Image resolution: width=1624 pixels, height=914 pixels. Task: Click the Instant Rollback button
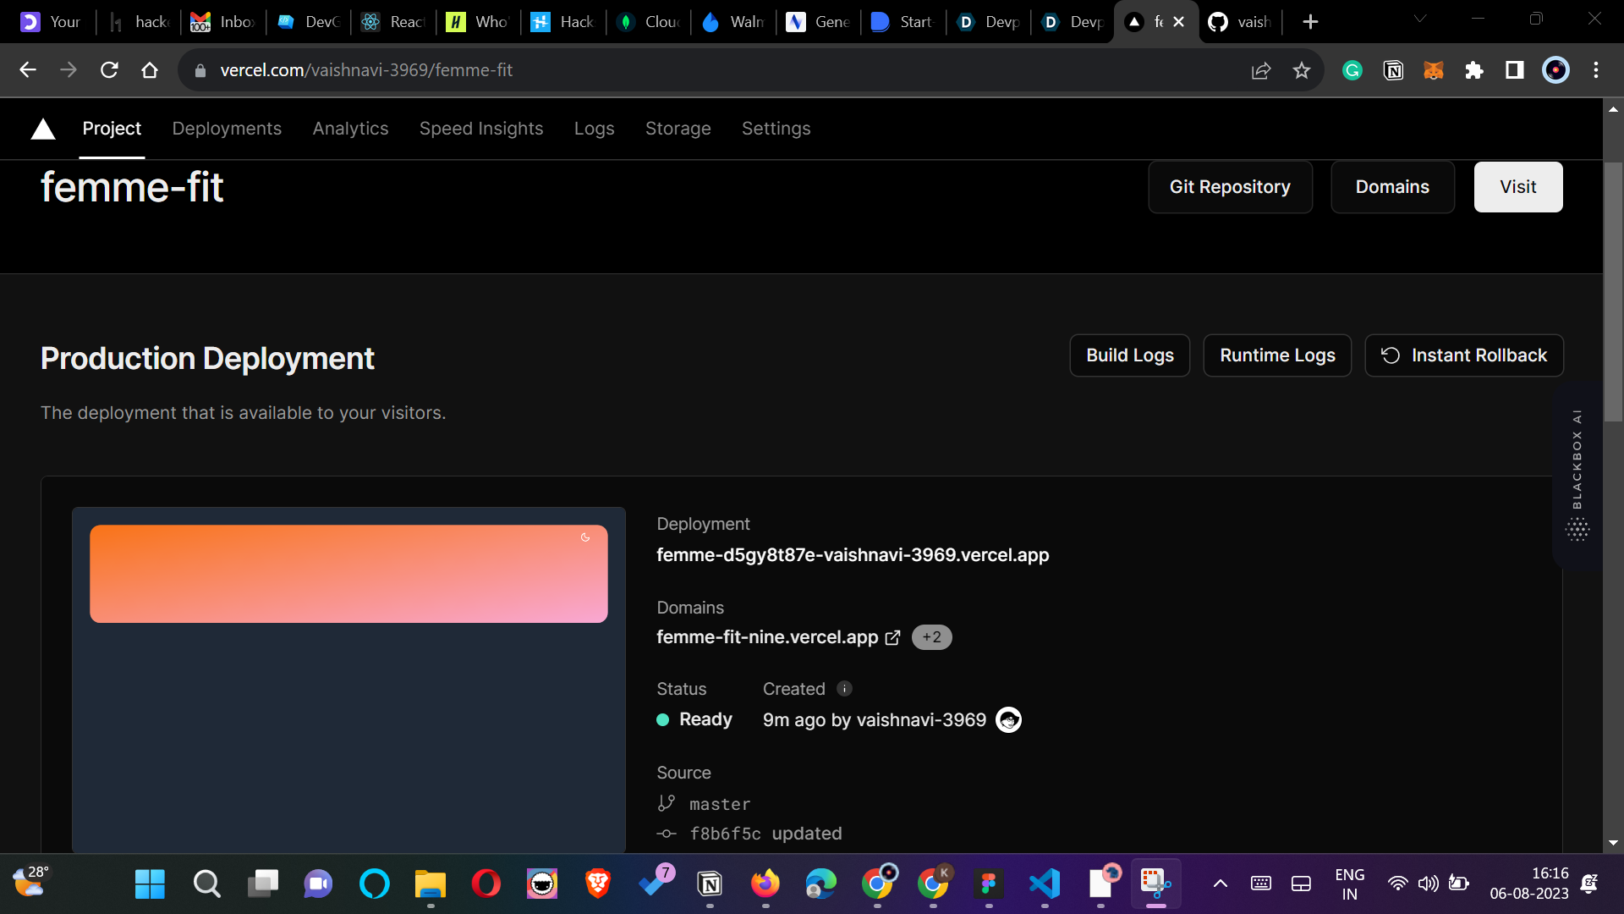click(1463, 355)
